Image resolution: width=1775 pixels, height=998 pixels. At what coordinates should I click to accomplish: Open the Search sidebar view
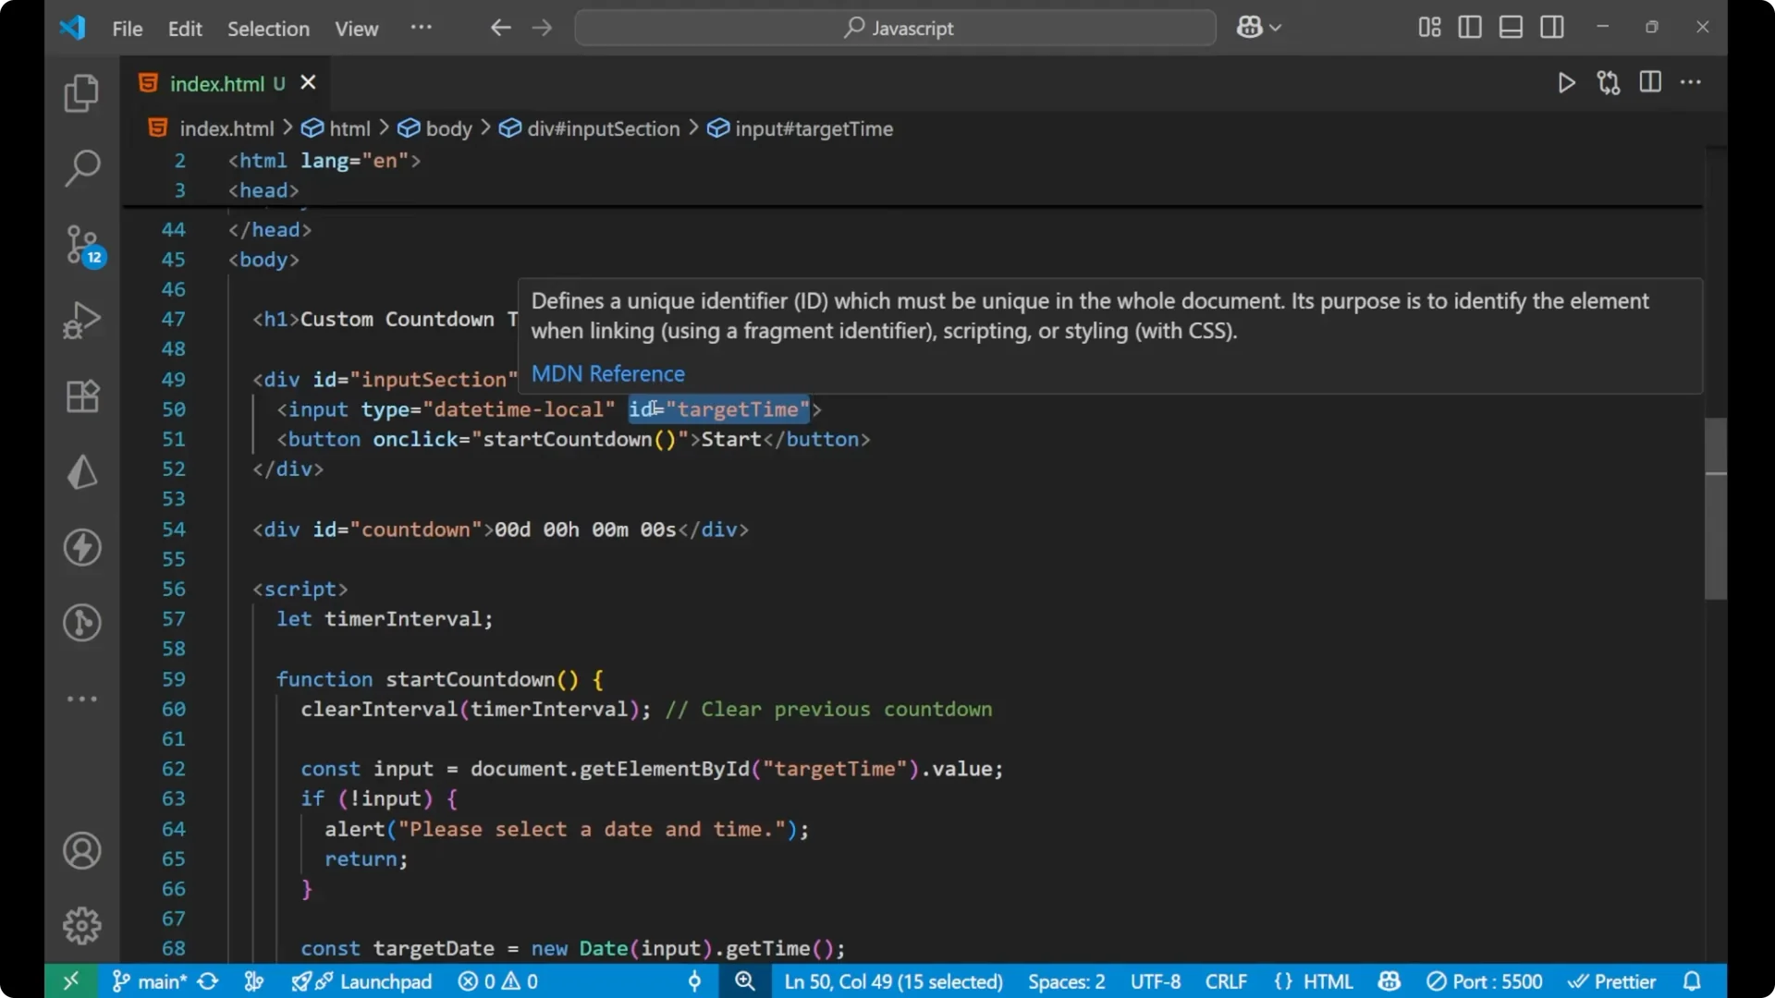pos(81,168)
